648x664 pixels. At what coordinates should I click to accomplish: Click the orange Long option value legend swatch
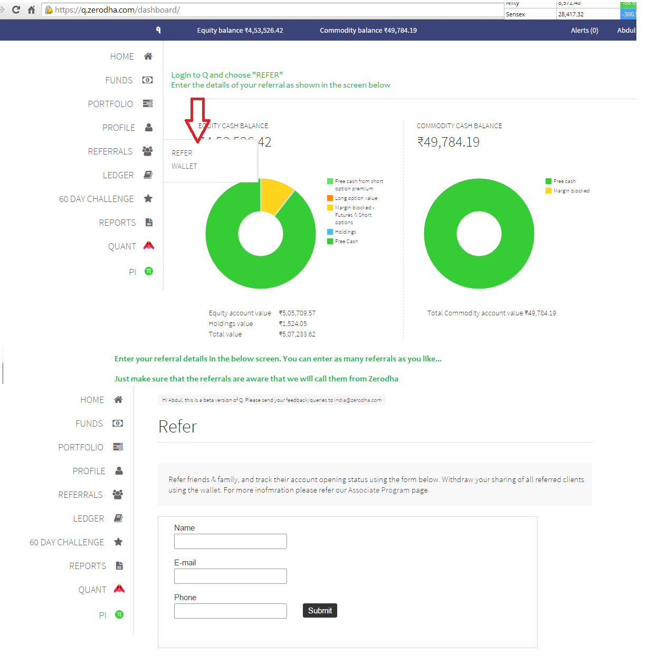click(330, 198)
